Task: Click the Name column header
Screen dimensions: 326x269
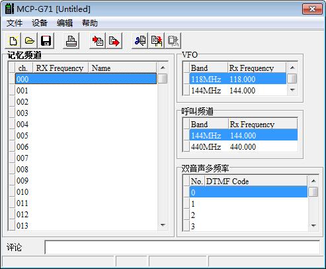Action: (x=122, y=68)
